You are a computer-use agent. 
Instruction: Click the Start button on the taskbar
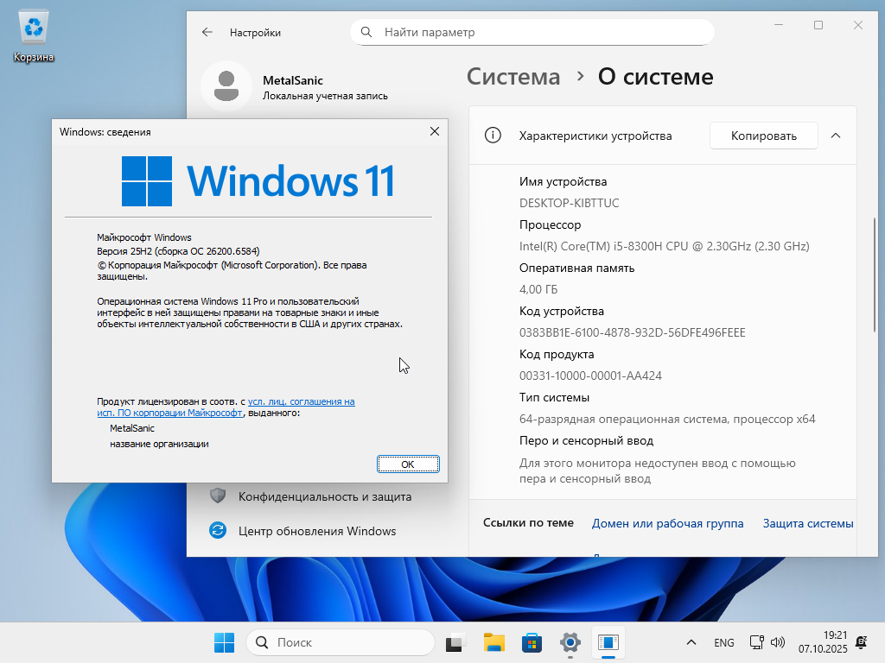[224, 642]
